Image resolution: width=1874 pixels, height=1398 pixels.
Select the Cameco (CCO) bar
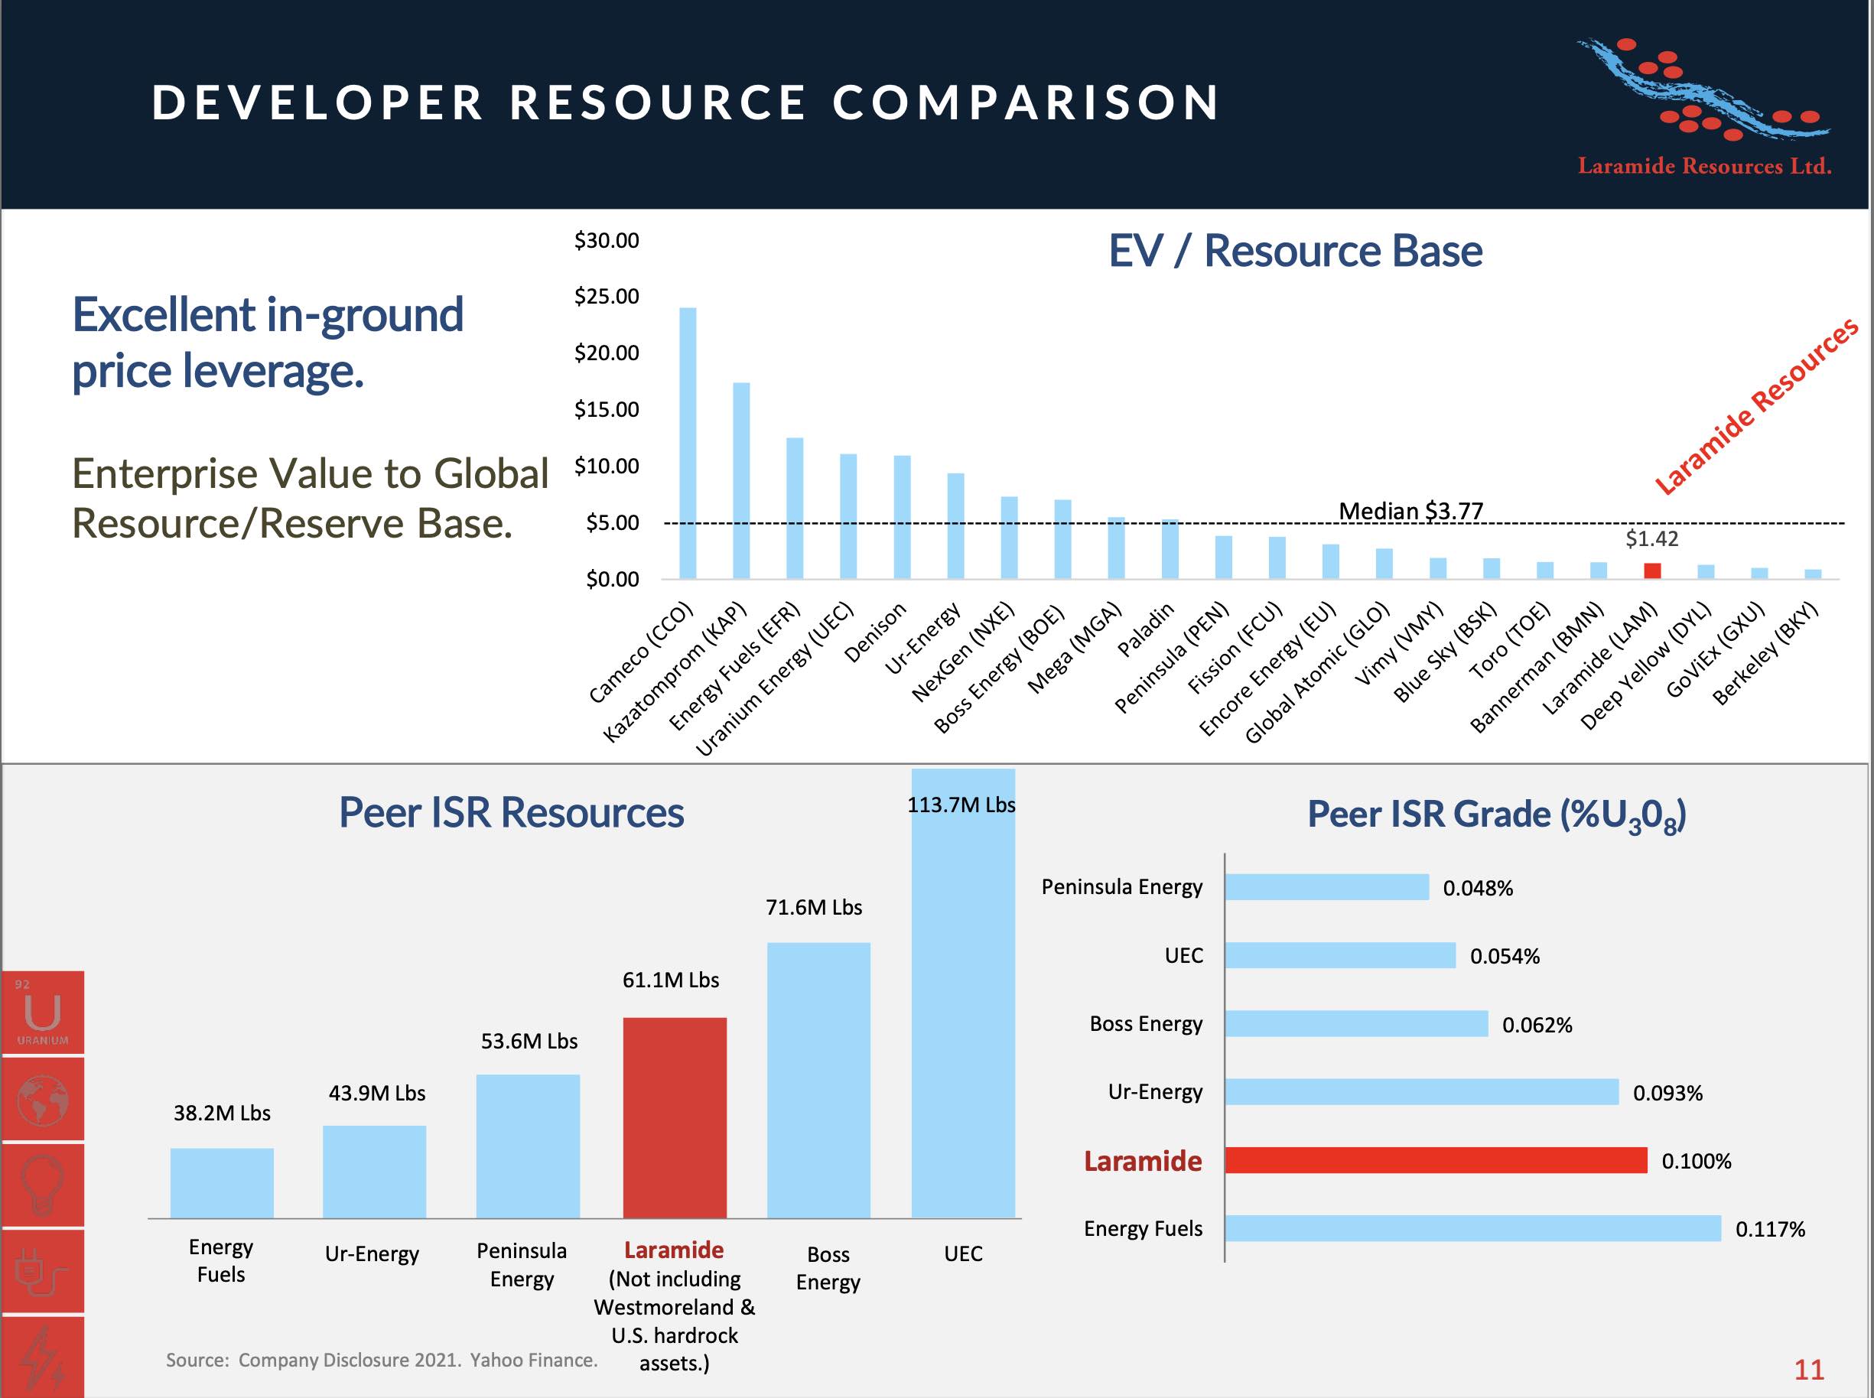[x=688, y=444]
